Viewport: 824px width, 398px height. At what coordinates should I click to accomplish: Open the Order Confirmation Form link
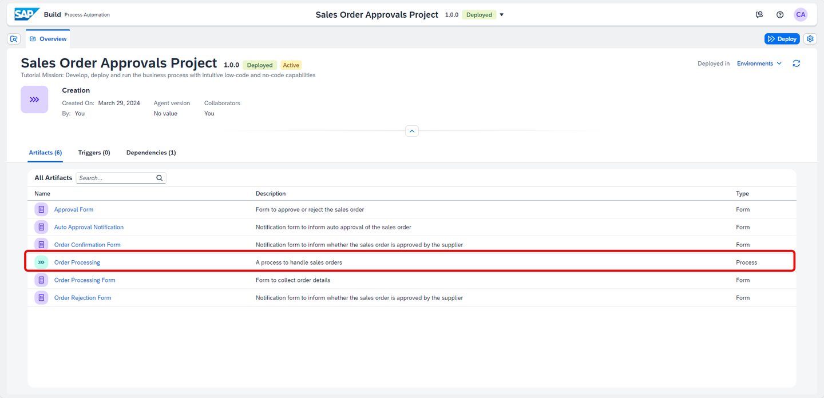[88, 245]
